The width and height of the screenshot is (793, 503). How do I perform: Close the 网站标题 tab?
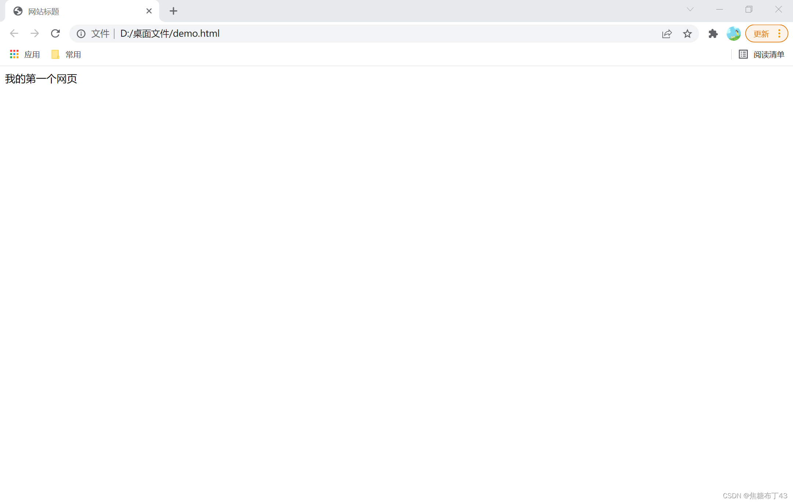149,11
